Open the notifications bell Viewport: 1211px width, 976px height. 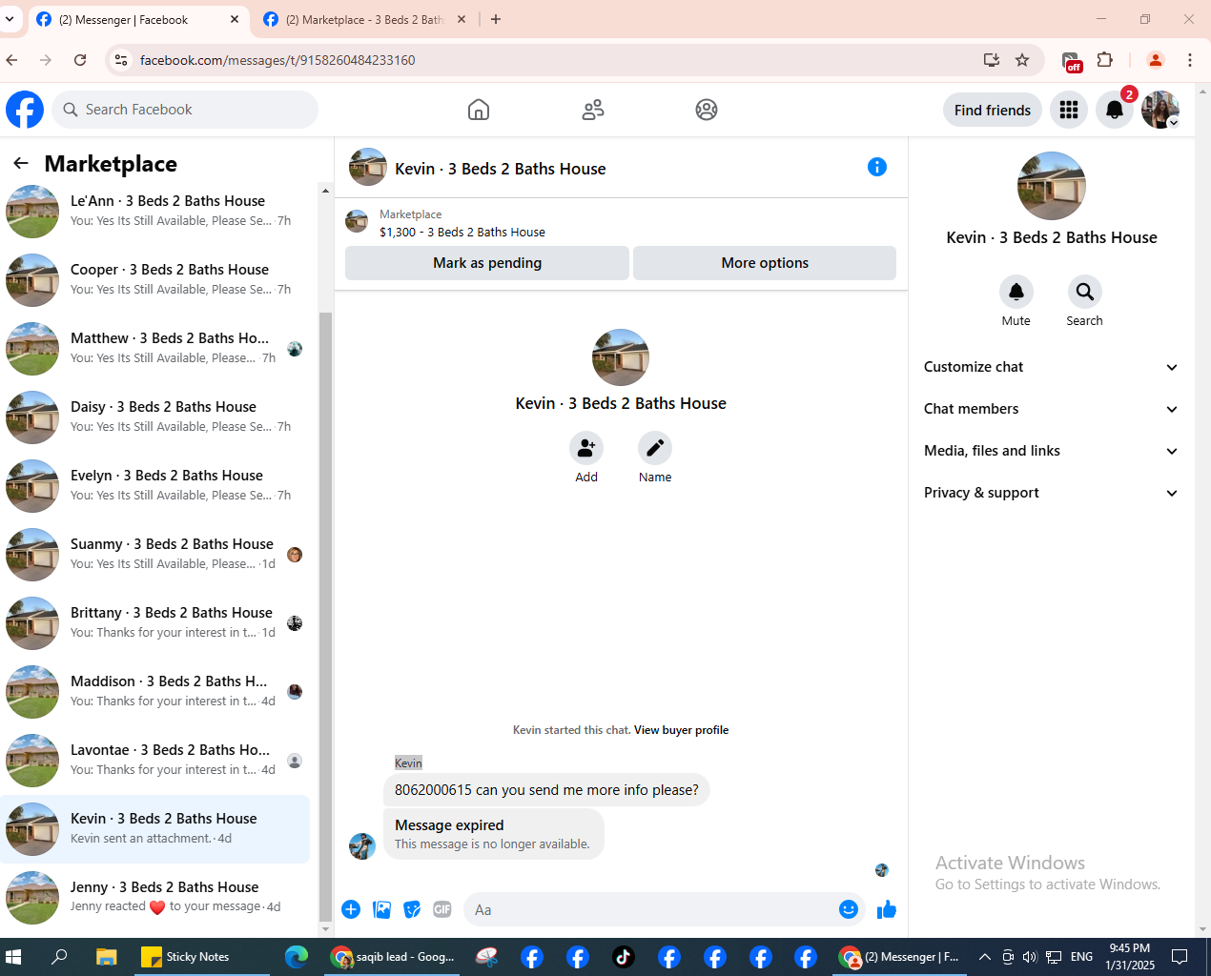1114,110
